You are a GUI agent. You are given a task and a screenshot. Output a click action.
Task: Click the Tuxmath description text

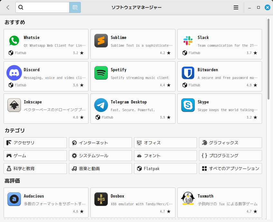227,204
